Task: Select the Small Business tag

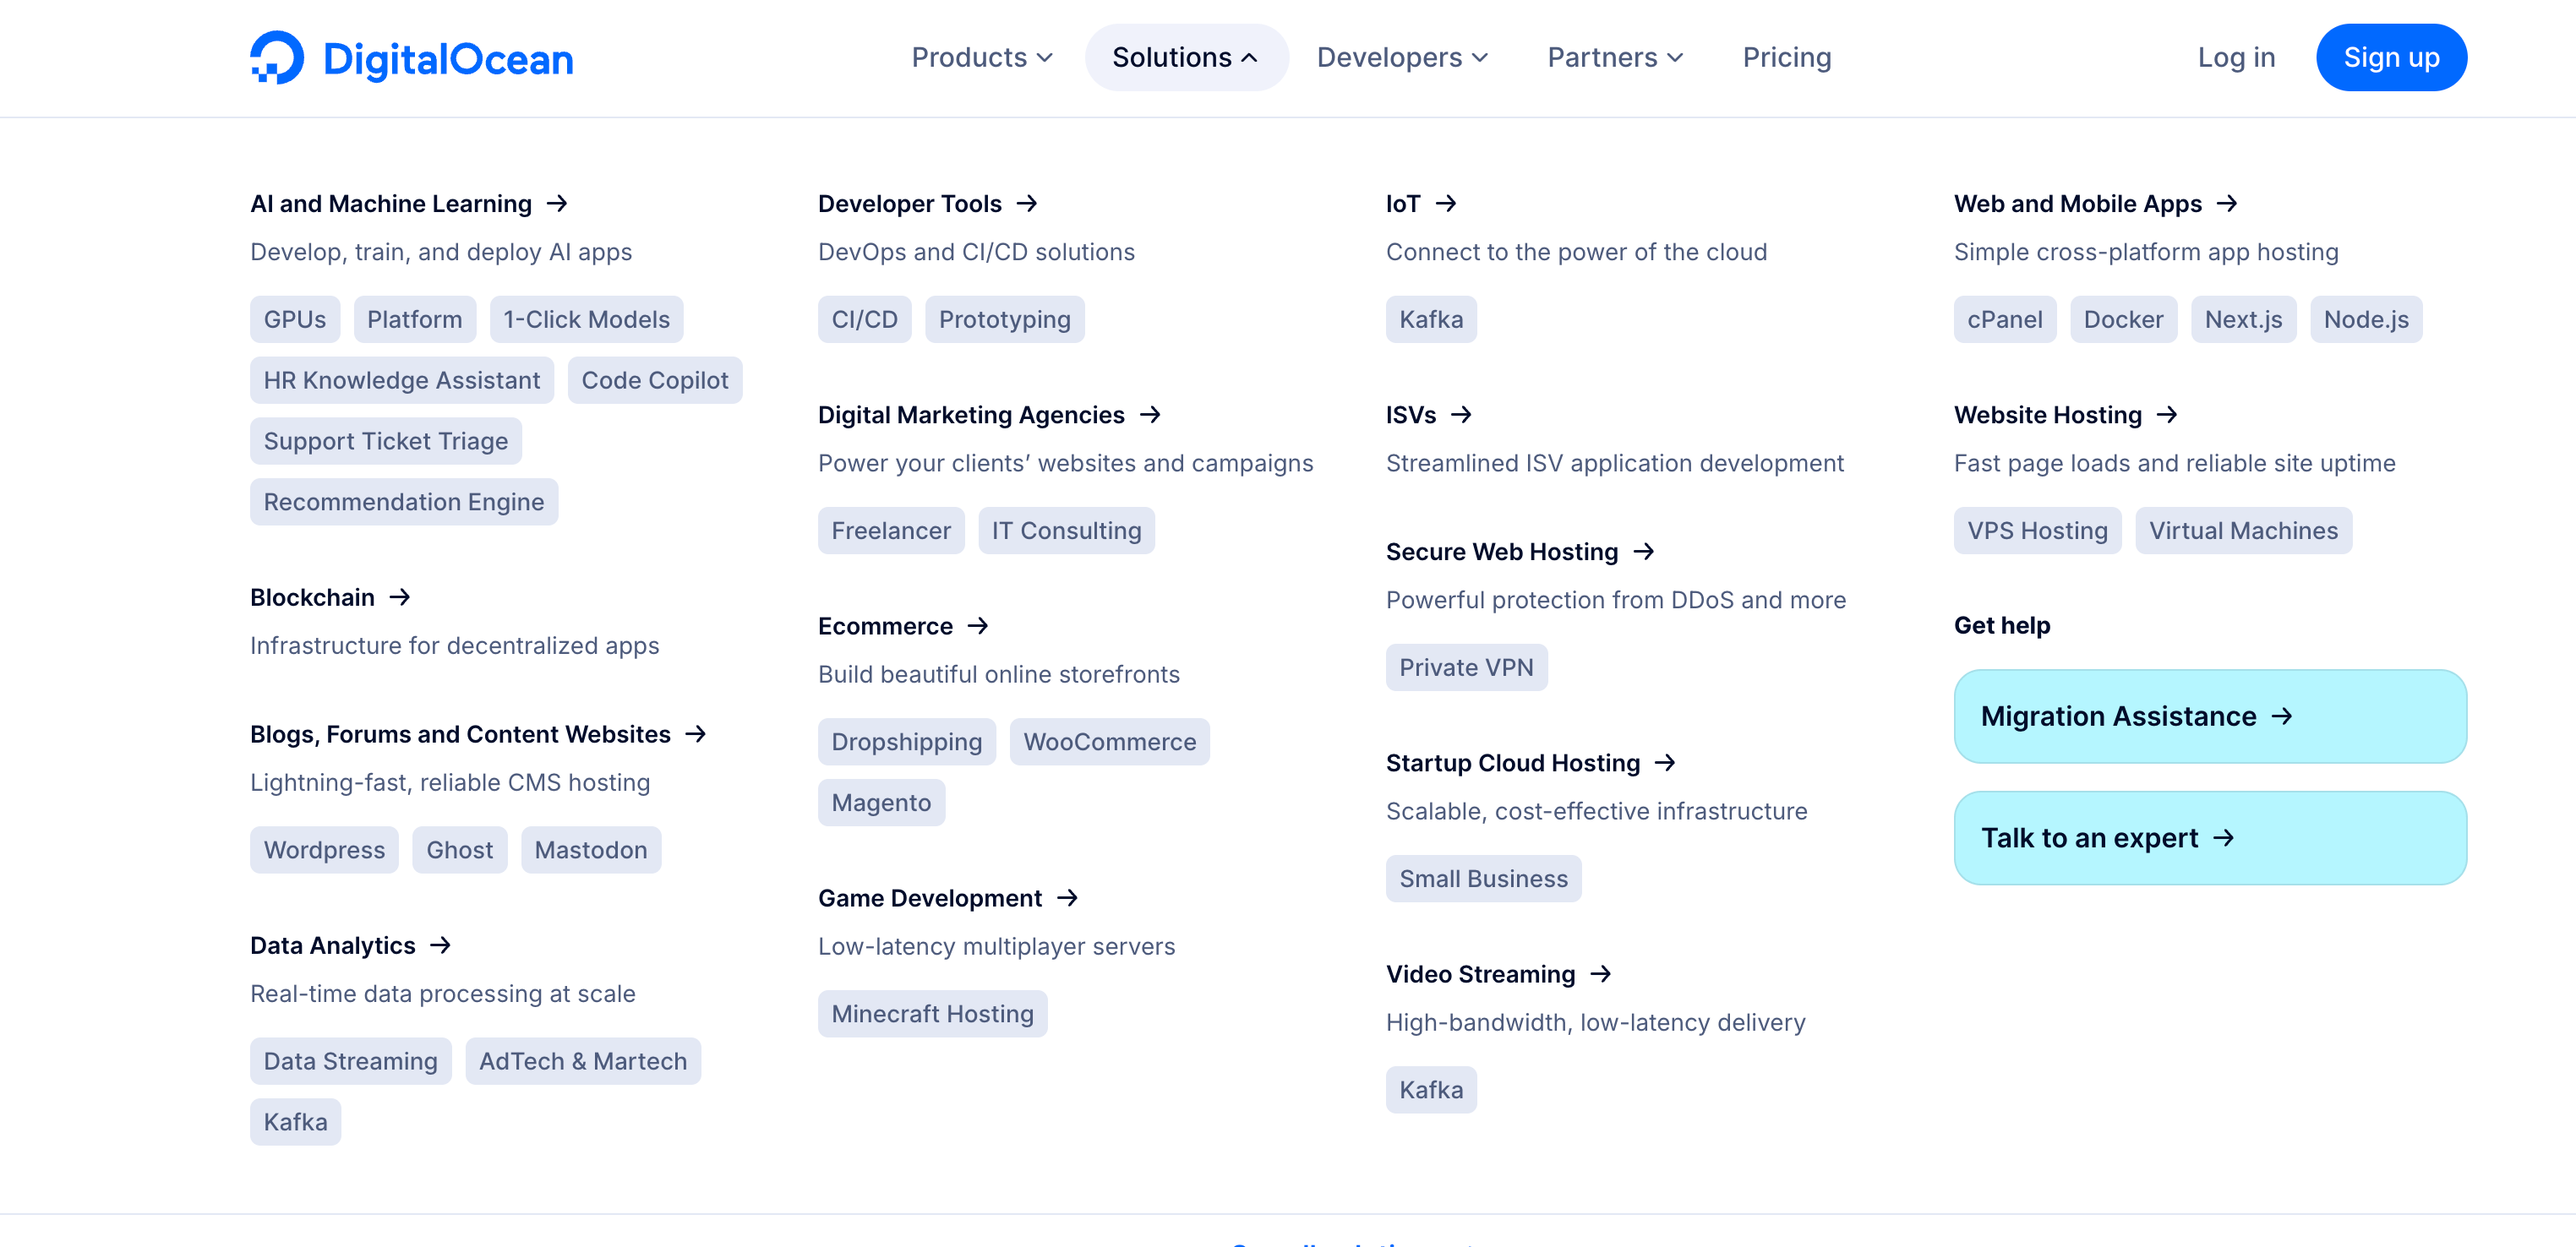Action: (1484, 878)
